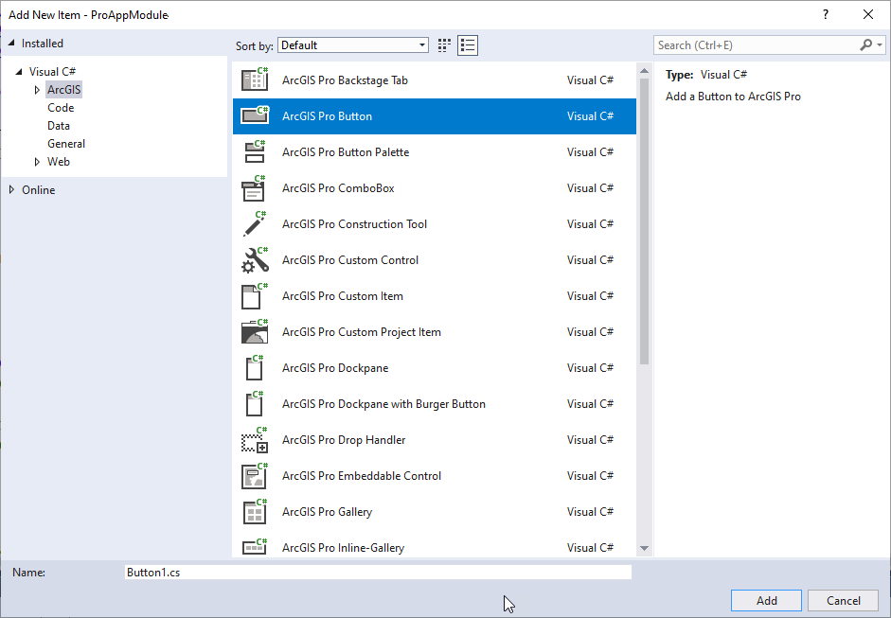Expand the Online category
The height and width of the screenshot is (618, 891).
[11, 190]
